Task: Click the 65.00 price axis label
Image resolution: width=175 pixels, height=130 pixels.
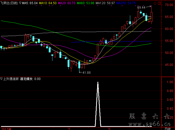Action: tap(169, 17)
